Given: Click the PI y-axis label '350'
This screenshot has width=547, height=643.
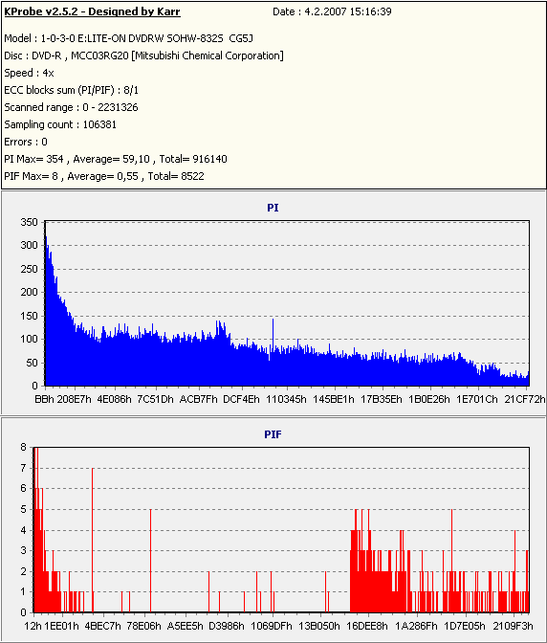Looking at the screenshot, I should 29,222.
